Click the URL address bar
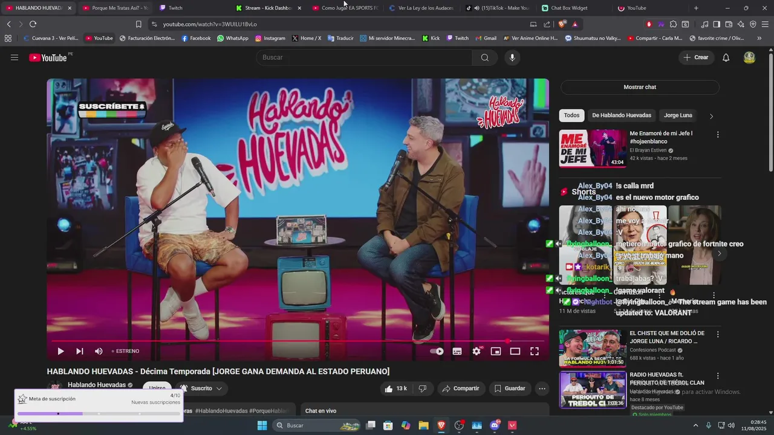The image size is (774, 435). (339, 24)
